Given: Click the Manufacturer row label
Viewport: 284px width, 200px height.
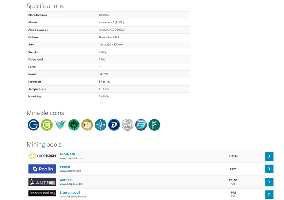Looking at the screenshot, I should (37, 15).
